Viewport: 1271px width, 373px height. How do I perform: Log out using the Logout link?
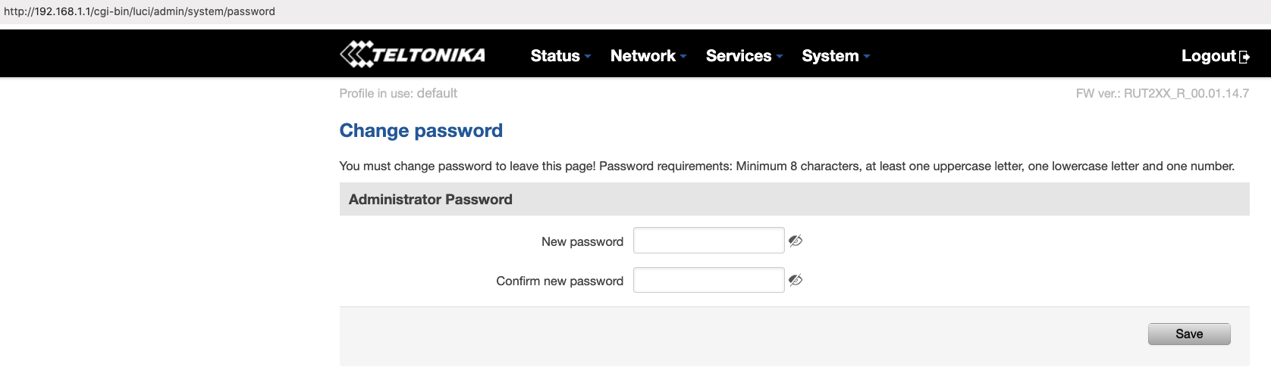(1208, 56)
